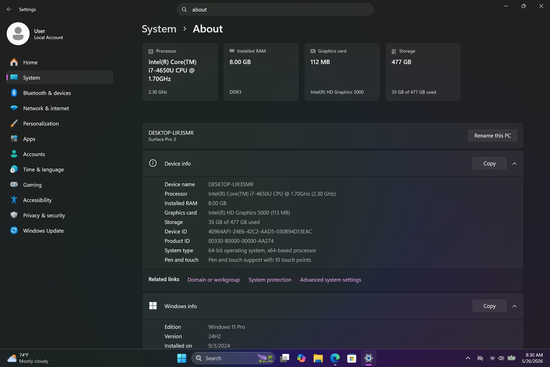This screenshot has height=367, width=550.
Task: Click the Wi-Fi tray icon
Action: [x=492, y=358]
